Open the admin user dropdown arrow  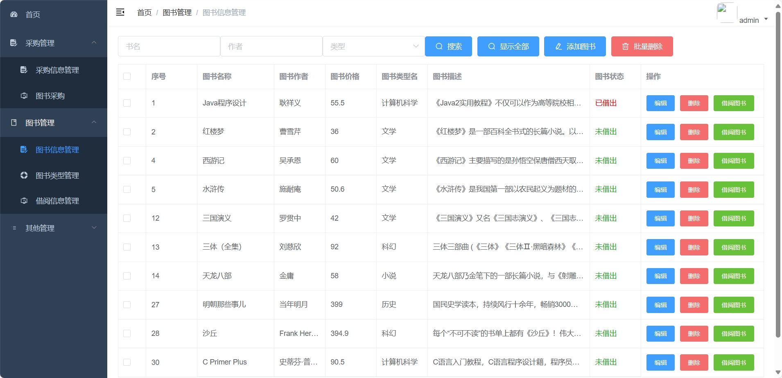click(x=766, y=19)
